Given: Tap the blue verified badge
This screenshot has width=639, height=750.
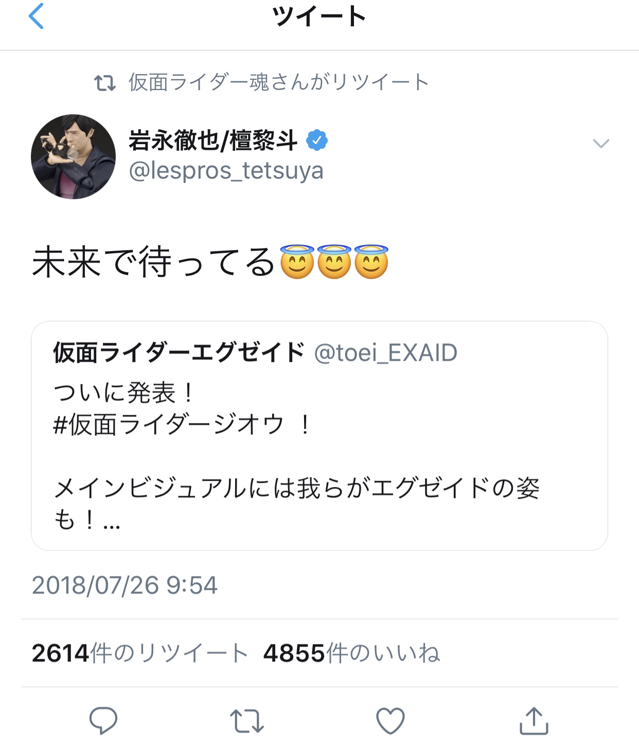Looking at the screenshot, I should tap(317, 141).
